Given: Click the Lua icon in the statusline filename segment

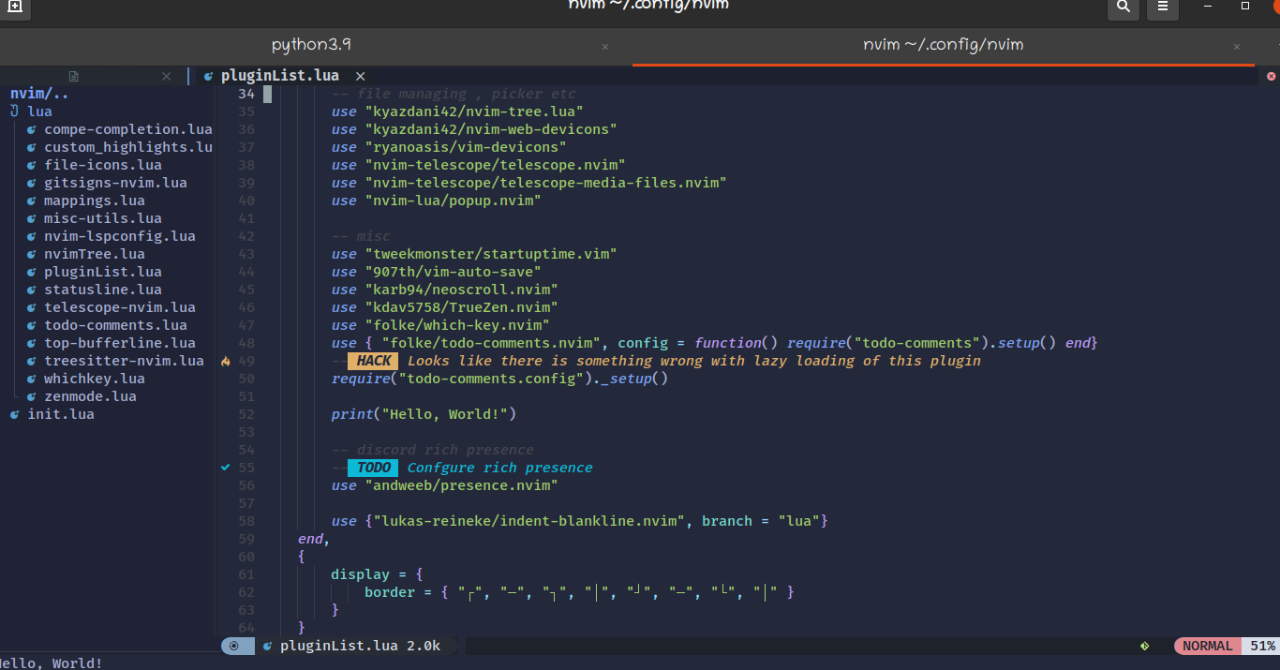Looking at the screenshot, I should 268,646.
